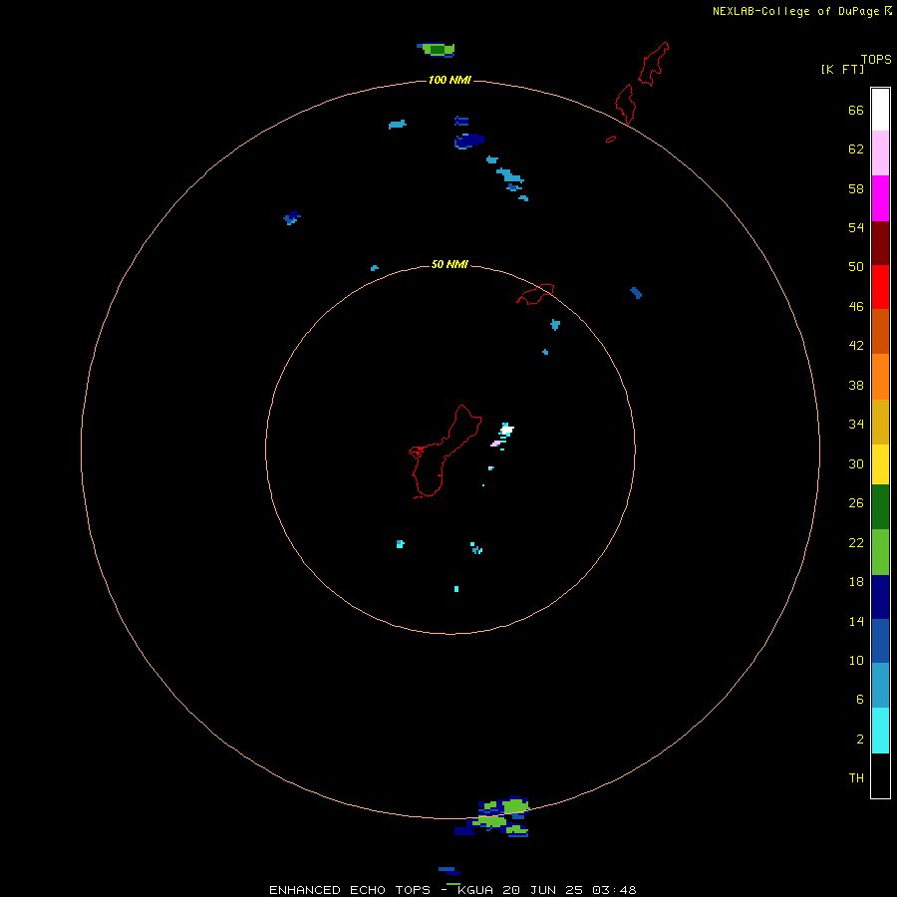
Task: Click the 54 legend value
Action: coord(856,227)
